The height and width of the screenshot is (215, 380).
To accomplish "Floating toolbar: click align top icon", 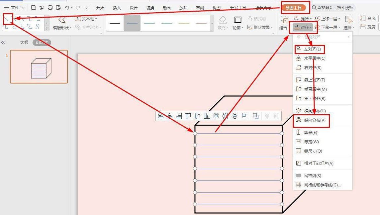I will 188,116.
